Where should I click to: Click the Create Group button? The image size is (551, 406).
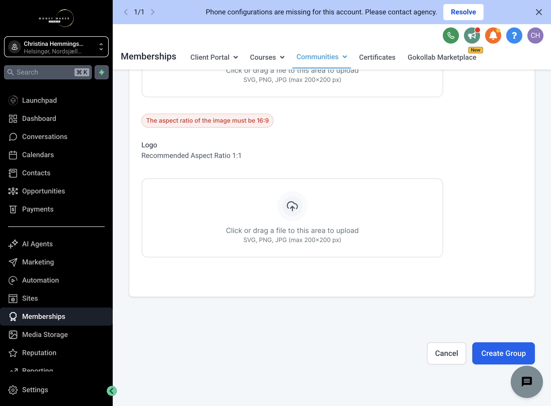pyautogui.click(x=503, y=353)
